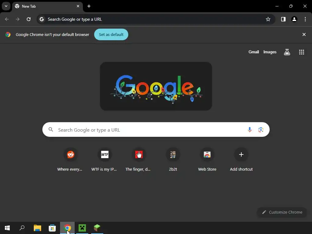Click the magnifier icon in search box
312x234 pixels.
coord(51,129)
